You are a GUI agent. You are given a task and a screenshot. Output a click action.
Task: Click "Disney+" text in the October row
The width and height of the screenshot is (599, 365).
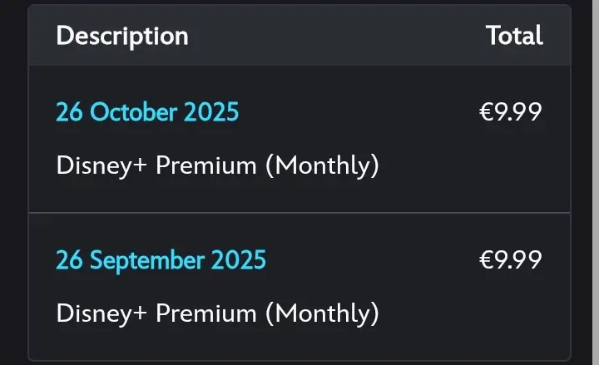click(x=101, y=166)
